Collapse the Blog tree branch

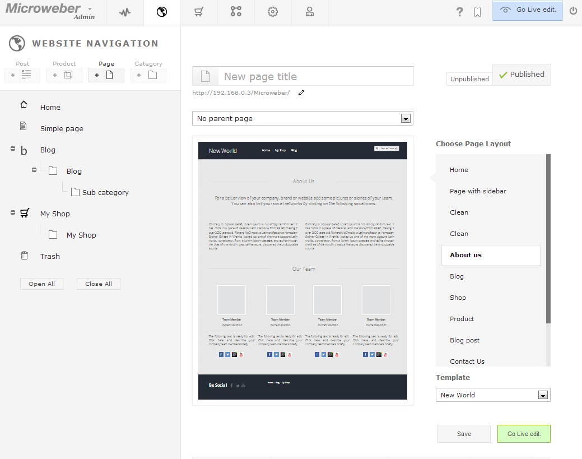click(12, 148)
